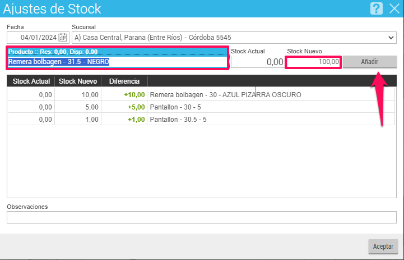Select the Pantallon - 30.5 - 5 row
The height and width of the screenshot is (260, 404).
point(202,120)
